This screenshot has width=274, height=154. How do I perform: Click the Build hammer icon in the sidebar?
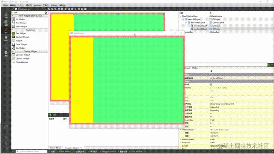[6, 149]
